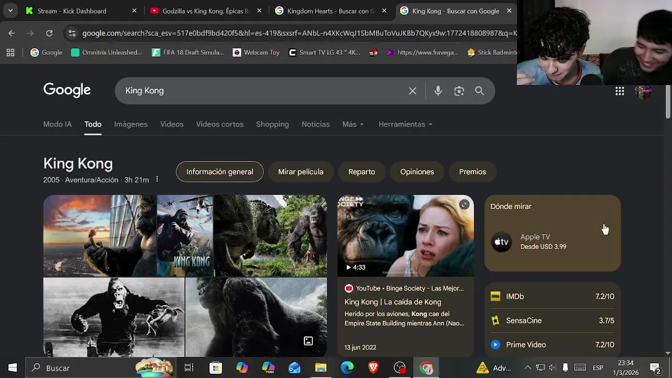The width and height of the screenshot is (672, 378).
Task: Open the Videos cortos tab
Action: (219, 124)
